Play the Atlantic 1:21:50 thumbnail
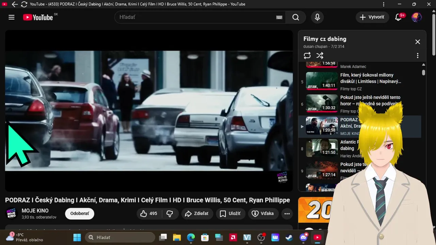The image size is (436, 245). point(322,148)
